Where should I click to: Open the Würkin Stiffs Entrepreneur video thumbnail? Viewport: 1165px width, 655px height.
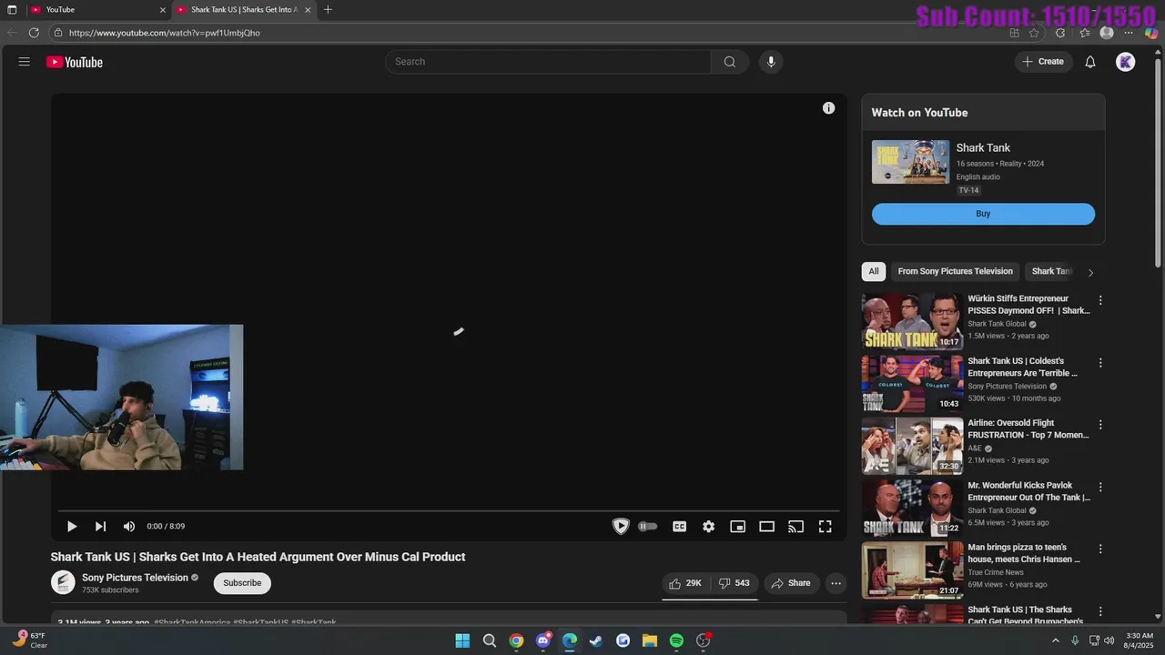click(912, 321)
